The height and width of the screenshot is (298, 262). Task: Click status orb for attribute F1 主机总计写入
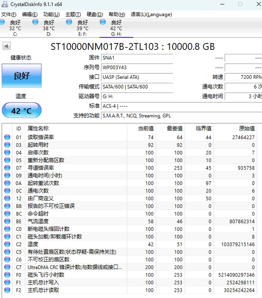7,283
